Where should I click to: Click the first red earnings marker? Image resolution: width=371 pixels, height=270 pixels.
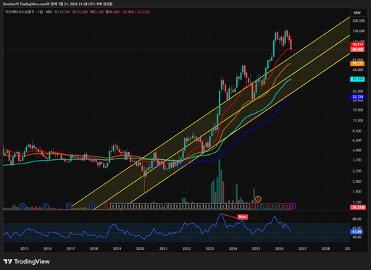coord(107,206)
